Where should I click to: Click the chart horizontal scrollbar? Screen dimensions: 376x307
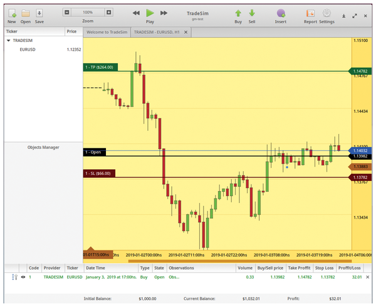240,261
